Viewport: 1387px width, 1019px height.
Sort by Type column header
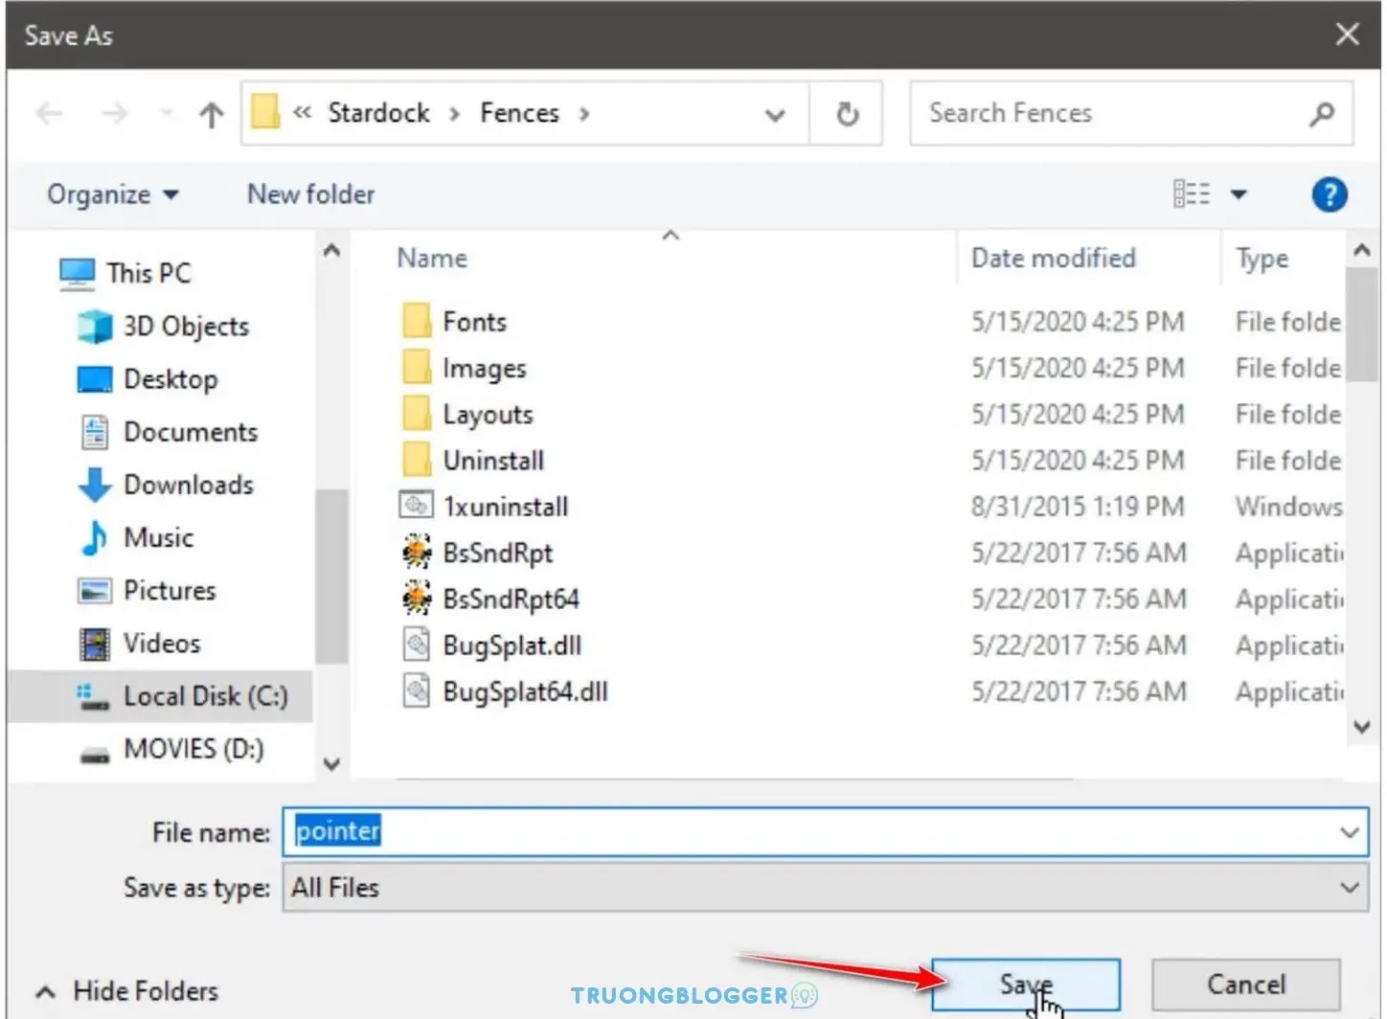click(1262, 259)
